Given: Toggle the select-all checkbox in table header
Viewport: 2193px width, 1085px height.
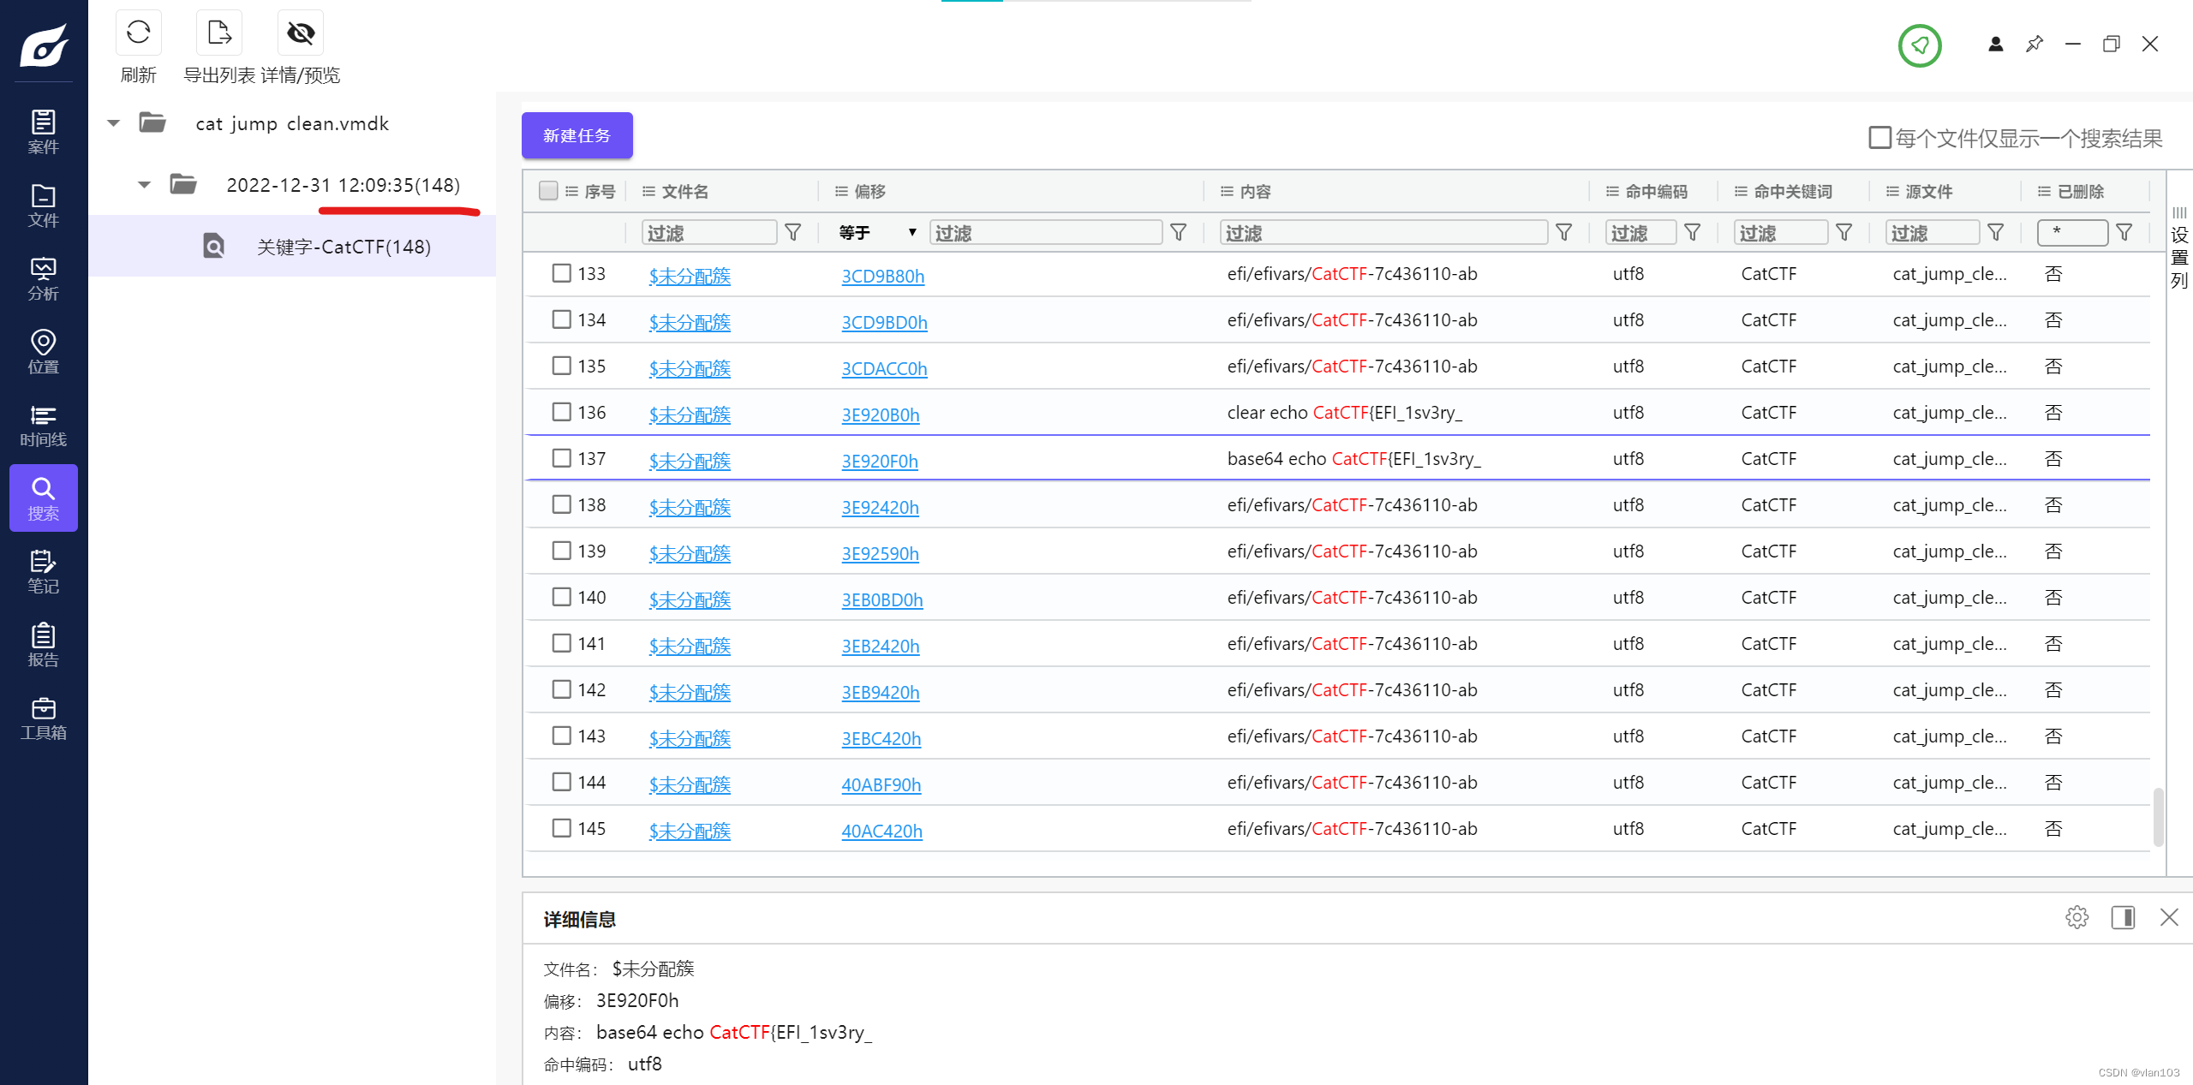Looking at the screenshot, I should [x=548, y=190].
